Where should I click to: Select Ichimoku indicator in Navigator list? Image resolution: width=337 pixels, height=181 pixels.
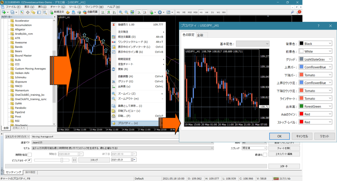[21, 77]
